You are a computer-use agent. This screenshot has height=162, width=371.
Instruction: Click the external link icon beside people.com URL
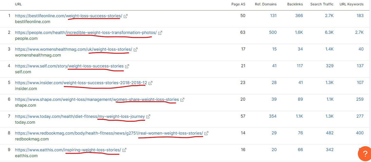click(x=160, y=32)
